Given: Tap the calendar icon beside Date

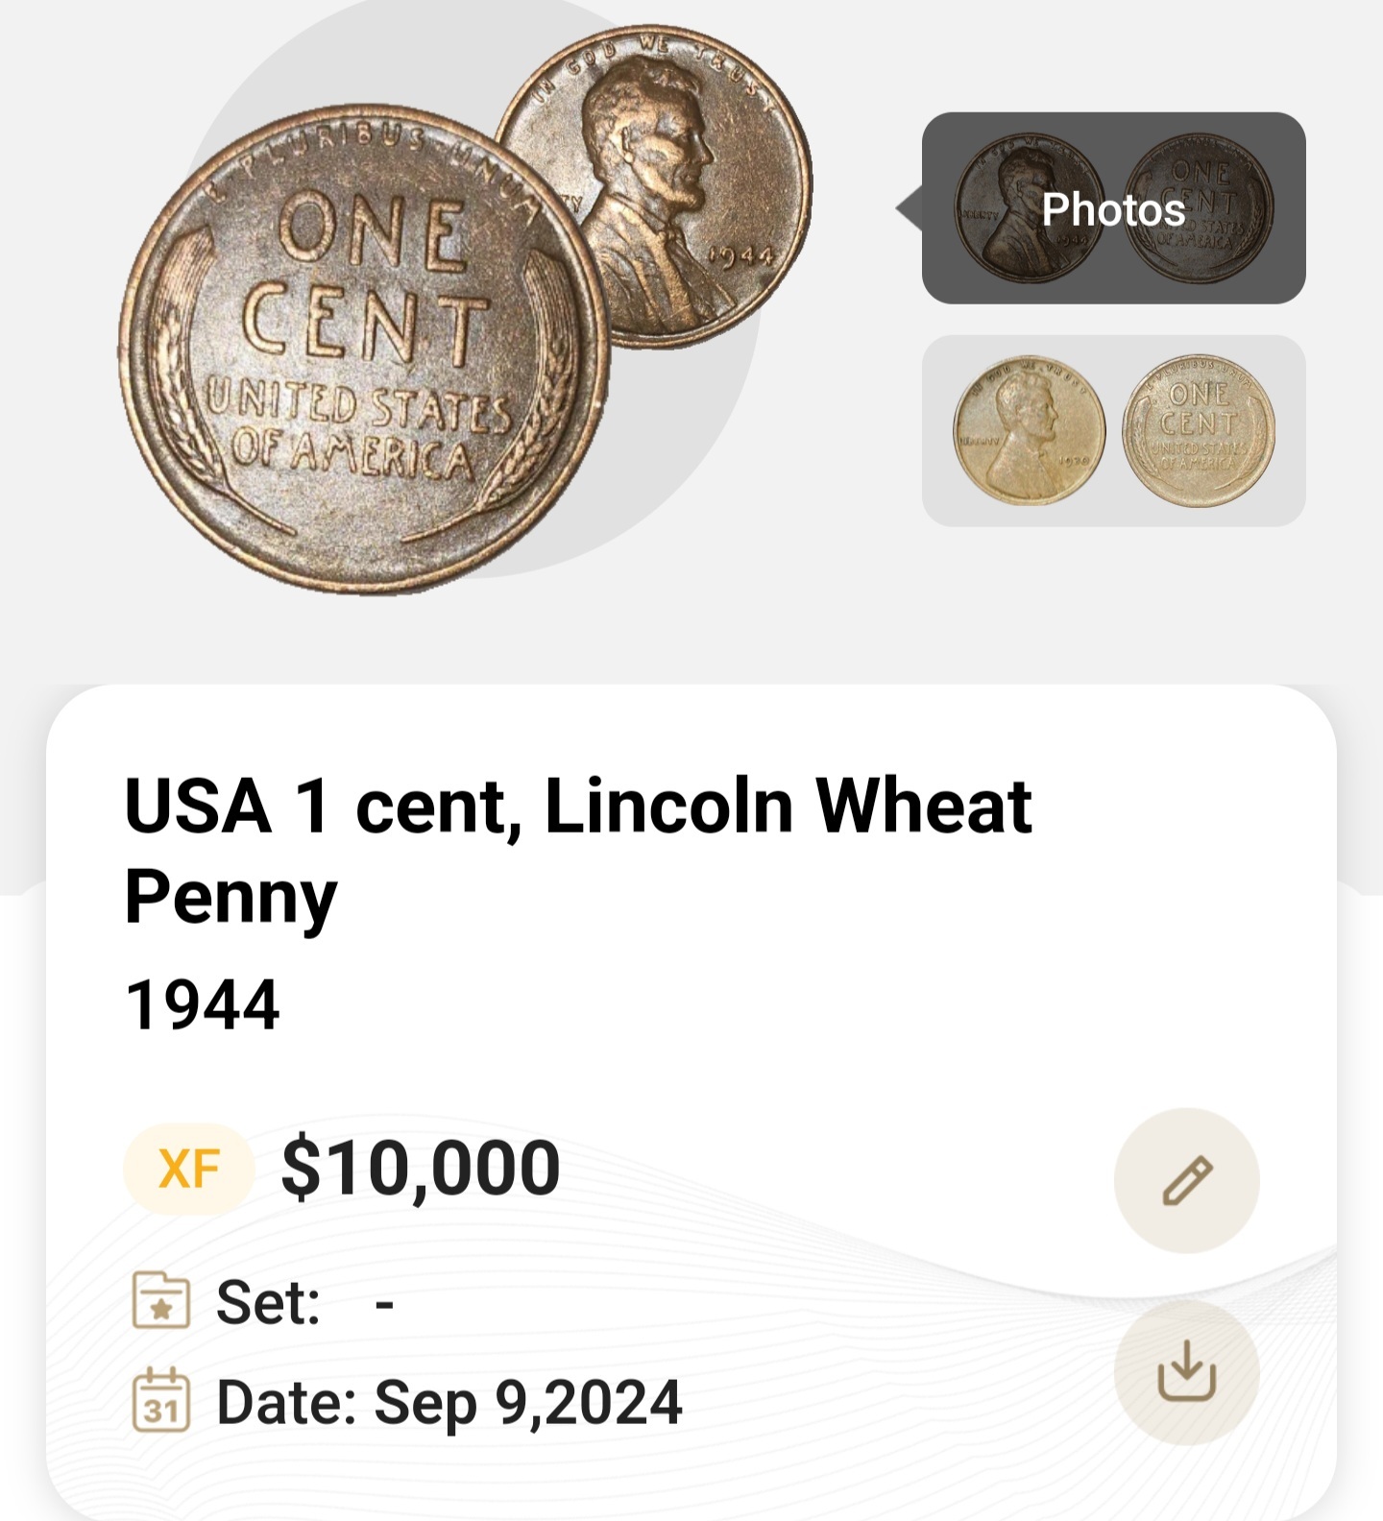Looking at the screenshot, I should click(x=160, y=1400).
